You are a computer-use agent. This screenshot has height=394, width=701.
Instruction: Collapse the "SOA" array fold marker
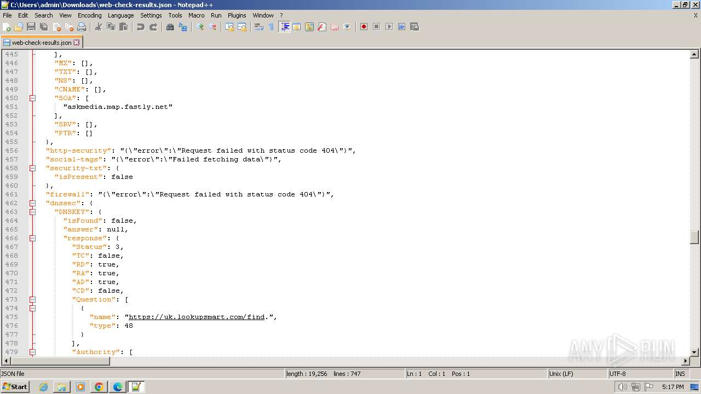32,98
